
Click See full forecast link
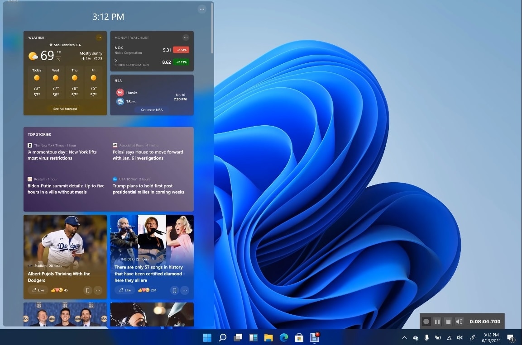(65, 109)
